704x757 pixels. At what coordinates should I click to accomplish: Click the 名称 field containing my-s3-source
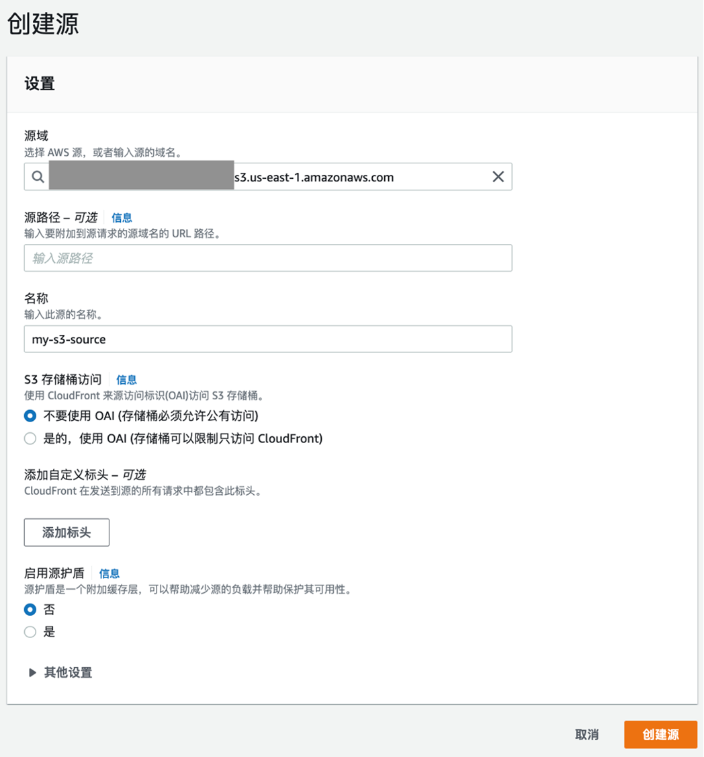point(269,339)
